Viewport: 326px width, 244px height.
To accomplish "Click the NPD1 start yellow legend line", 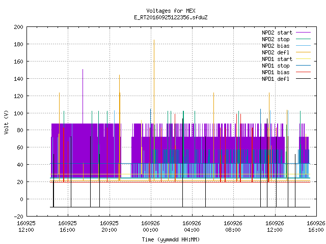I will coord(303,59).
